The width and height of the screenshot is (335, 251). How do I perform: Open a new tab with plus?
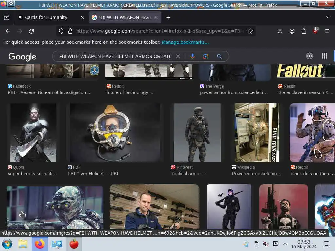[x=168, y=18]
